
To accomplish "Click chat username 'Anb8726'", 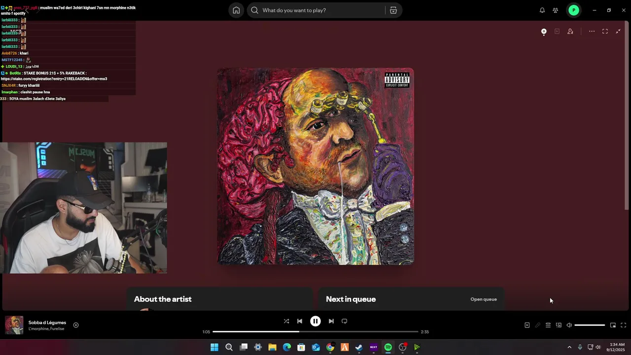I will pos(9,53).
